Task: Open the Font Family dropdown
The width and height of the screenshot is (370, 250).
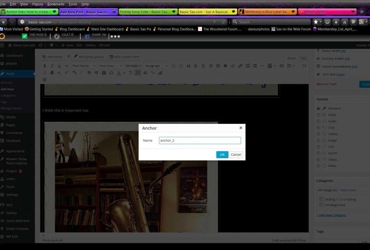Action: coord(83,66)
